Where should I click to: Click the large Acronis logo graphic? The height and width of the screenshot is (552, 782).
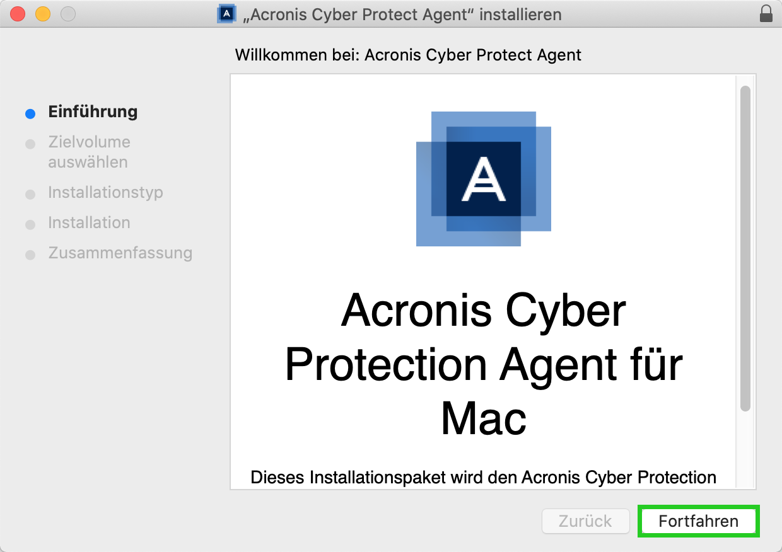(x=483, y=178)
